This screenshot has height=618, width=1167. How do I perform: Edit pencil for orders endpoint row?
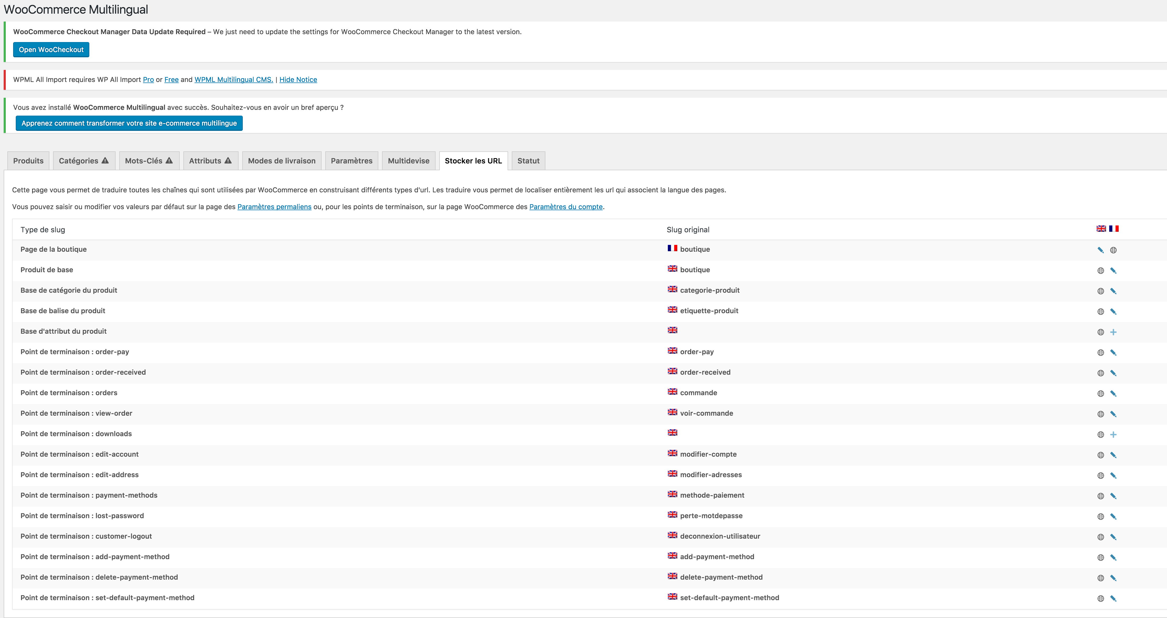(1113, 394)
